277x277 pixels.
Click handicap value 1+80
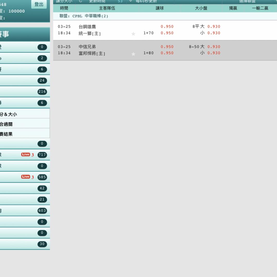[149, 53]
